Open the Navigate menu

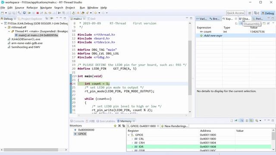point(46,8)
